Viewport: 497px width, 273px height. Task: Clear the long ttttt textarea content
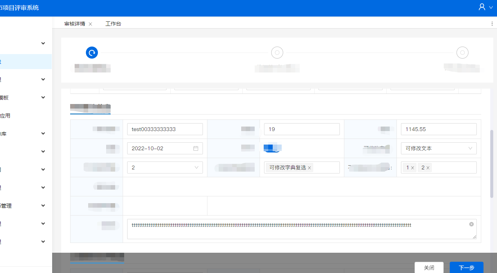[x=471, y=224]
